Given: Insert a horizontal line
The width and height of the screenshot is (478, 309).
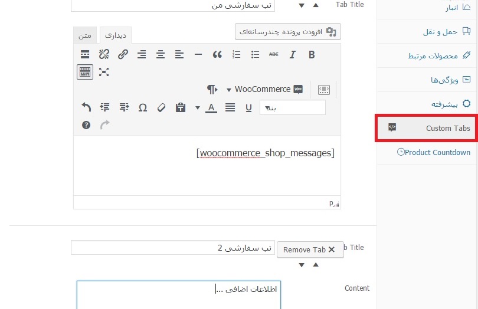Looking at the screenshot, I should point(198,55).
